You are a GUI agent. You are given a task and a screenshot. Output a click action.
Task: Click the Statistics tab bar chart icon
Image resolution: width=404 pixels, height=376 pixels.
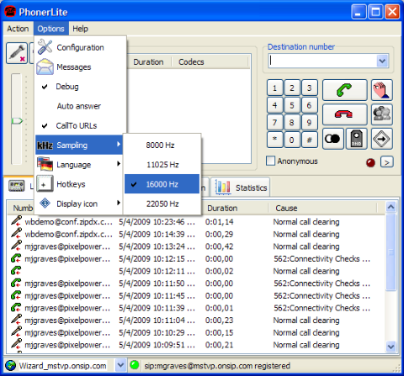click(223, 187)
